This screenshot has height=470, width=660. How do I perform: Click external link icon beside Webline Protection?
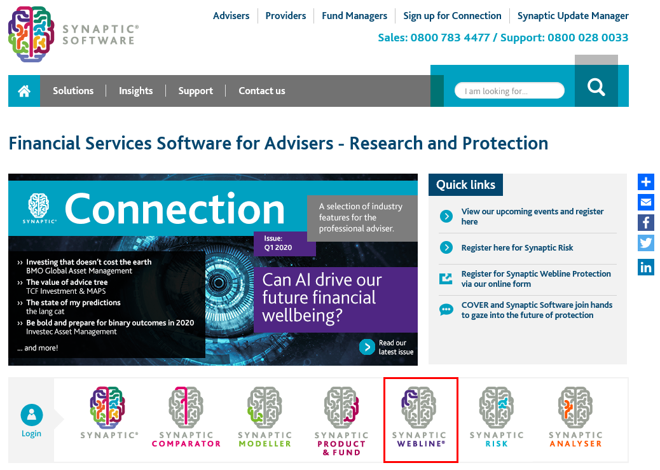click(446, 279)
